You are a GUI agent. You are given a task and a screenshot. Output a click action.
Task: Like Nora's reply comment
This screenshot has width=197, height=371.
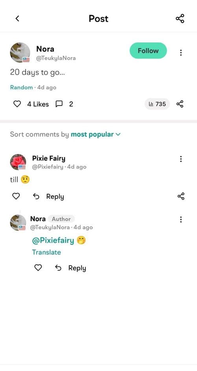click(38, 267)
